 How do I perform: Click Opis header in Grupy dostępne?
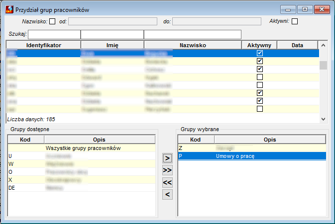[100, 140]
